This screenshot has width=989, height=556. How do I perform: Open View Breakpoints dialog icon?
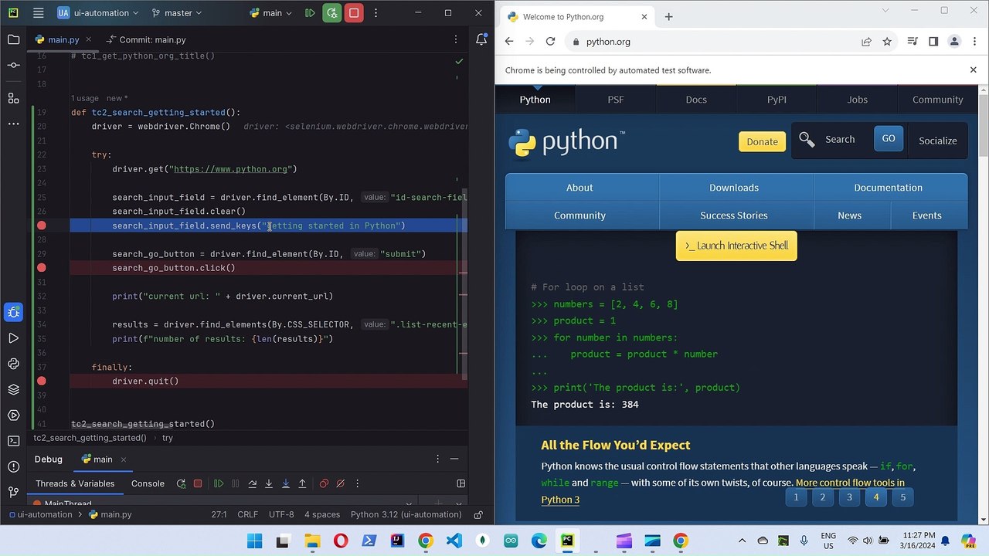[x=324, y=483]
